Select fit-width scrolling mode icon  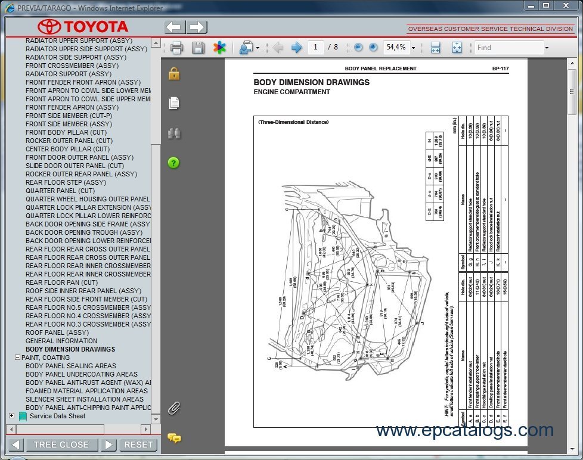tap(435, 48)
